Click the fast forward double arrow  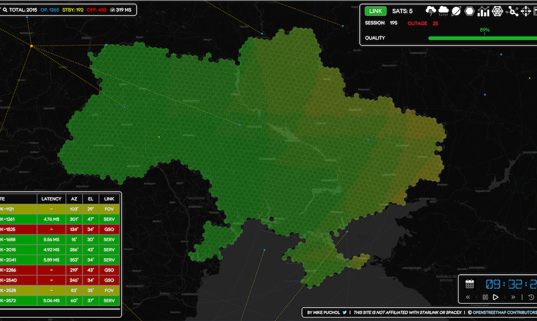click(514, 297)
